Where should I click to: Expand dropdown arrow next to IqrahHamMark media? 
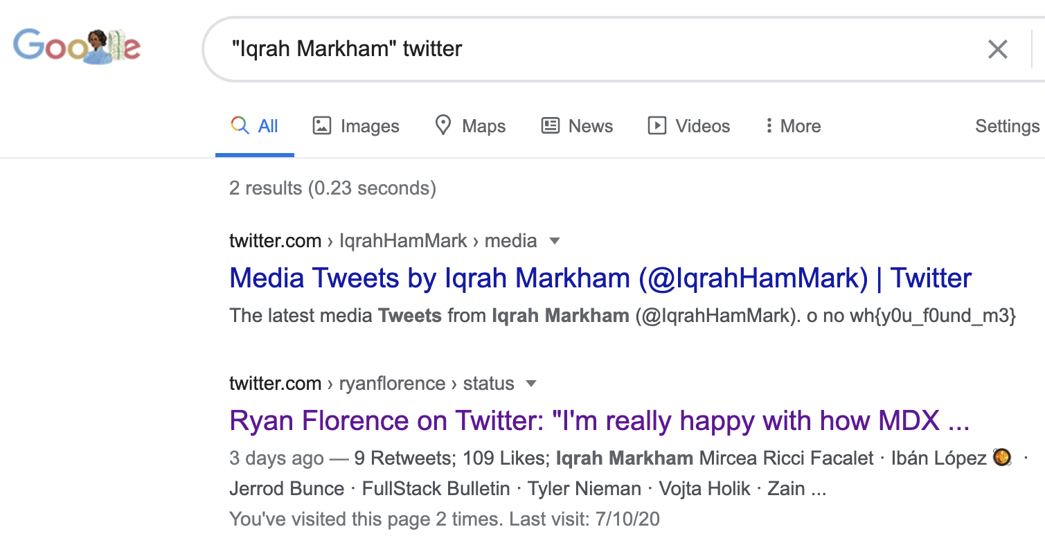coord(554,241)
